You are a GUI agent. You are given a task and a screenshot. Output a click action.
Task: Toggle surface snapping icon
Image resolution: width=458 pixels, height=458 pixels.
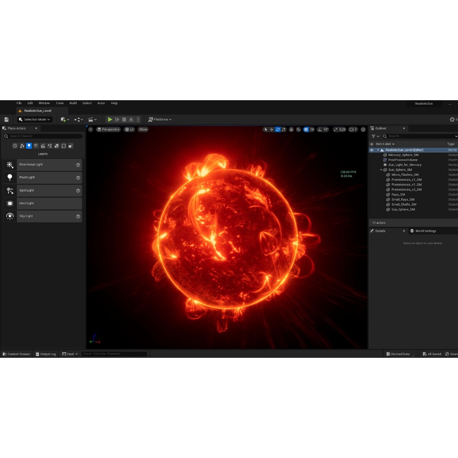pos(298,129)
